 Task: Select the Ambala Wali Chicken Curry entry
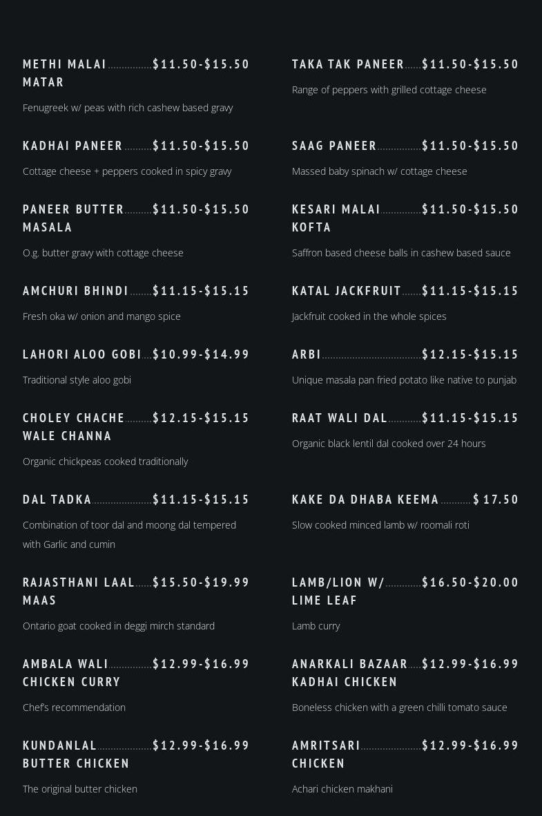coord(72,673)
